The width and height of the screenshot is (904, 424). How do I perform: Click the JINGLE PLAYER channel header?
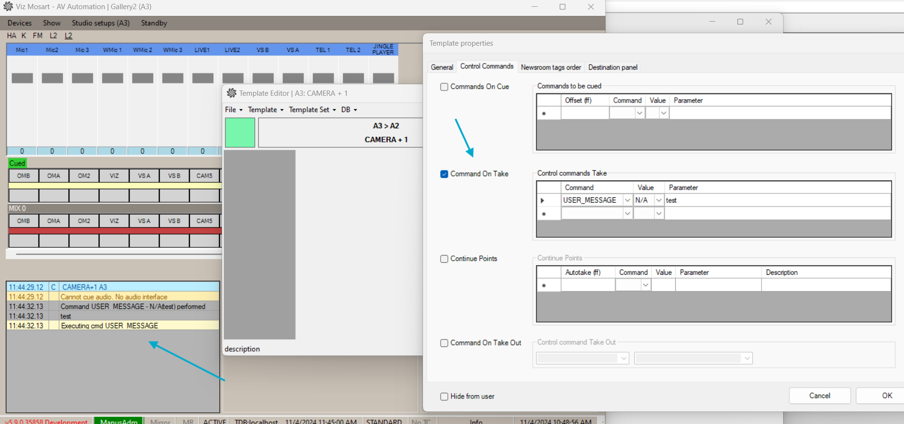383,50
